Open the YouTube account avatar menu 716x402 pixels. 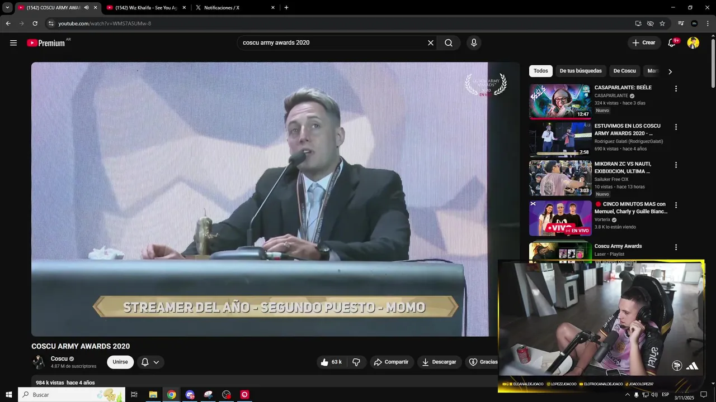point(693,43)
